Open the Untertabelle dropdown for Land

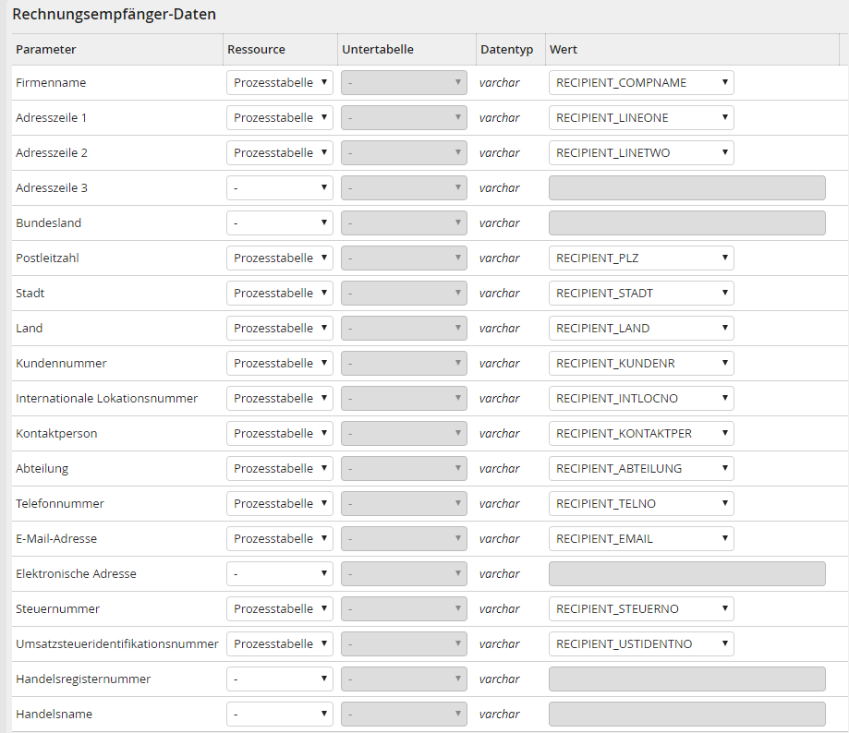[405, 329]
